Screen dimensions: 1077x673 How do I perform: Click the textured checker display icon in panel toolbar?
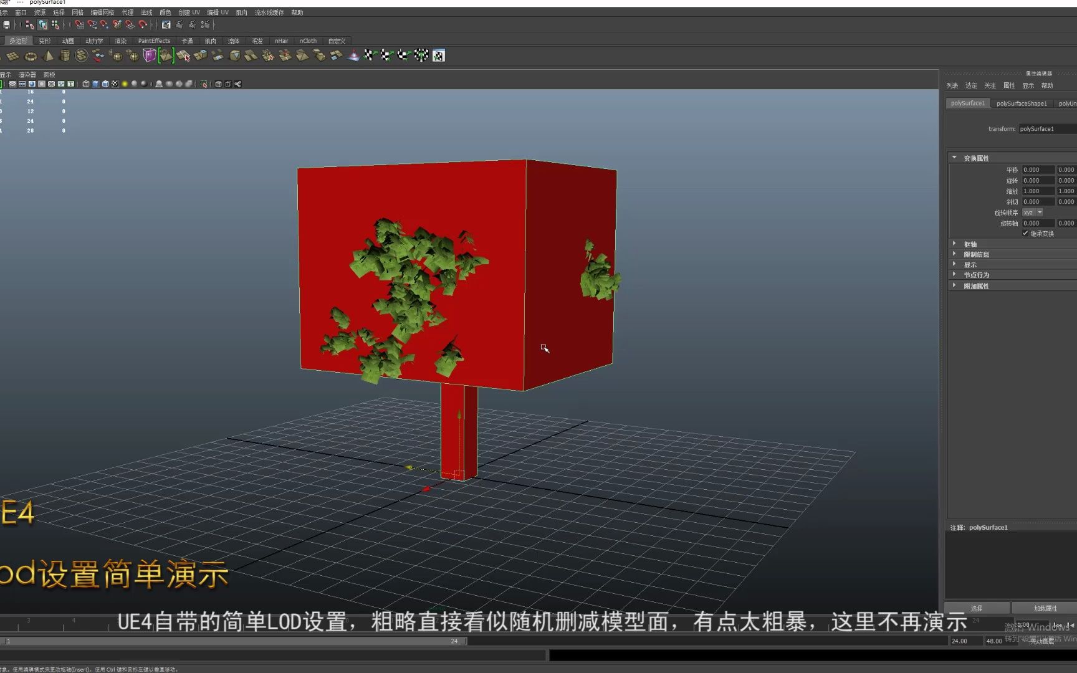115,84
